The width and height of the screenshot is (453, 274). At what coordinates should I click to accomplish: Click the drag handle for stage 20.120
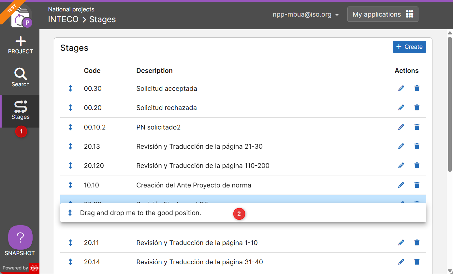coord(70,166)
